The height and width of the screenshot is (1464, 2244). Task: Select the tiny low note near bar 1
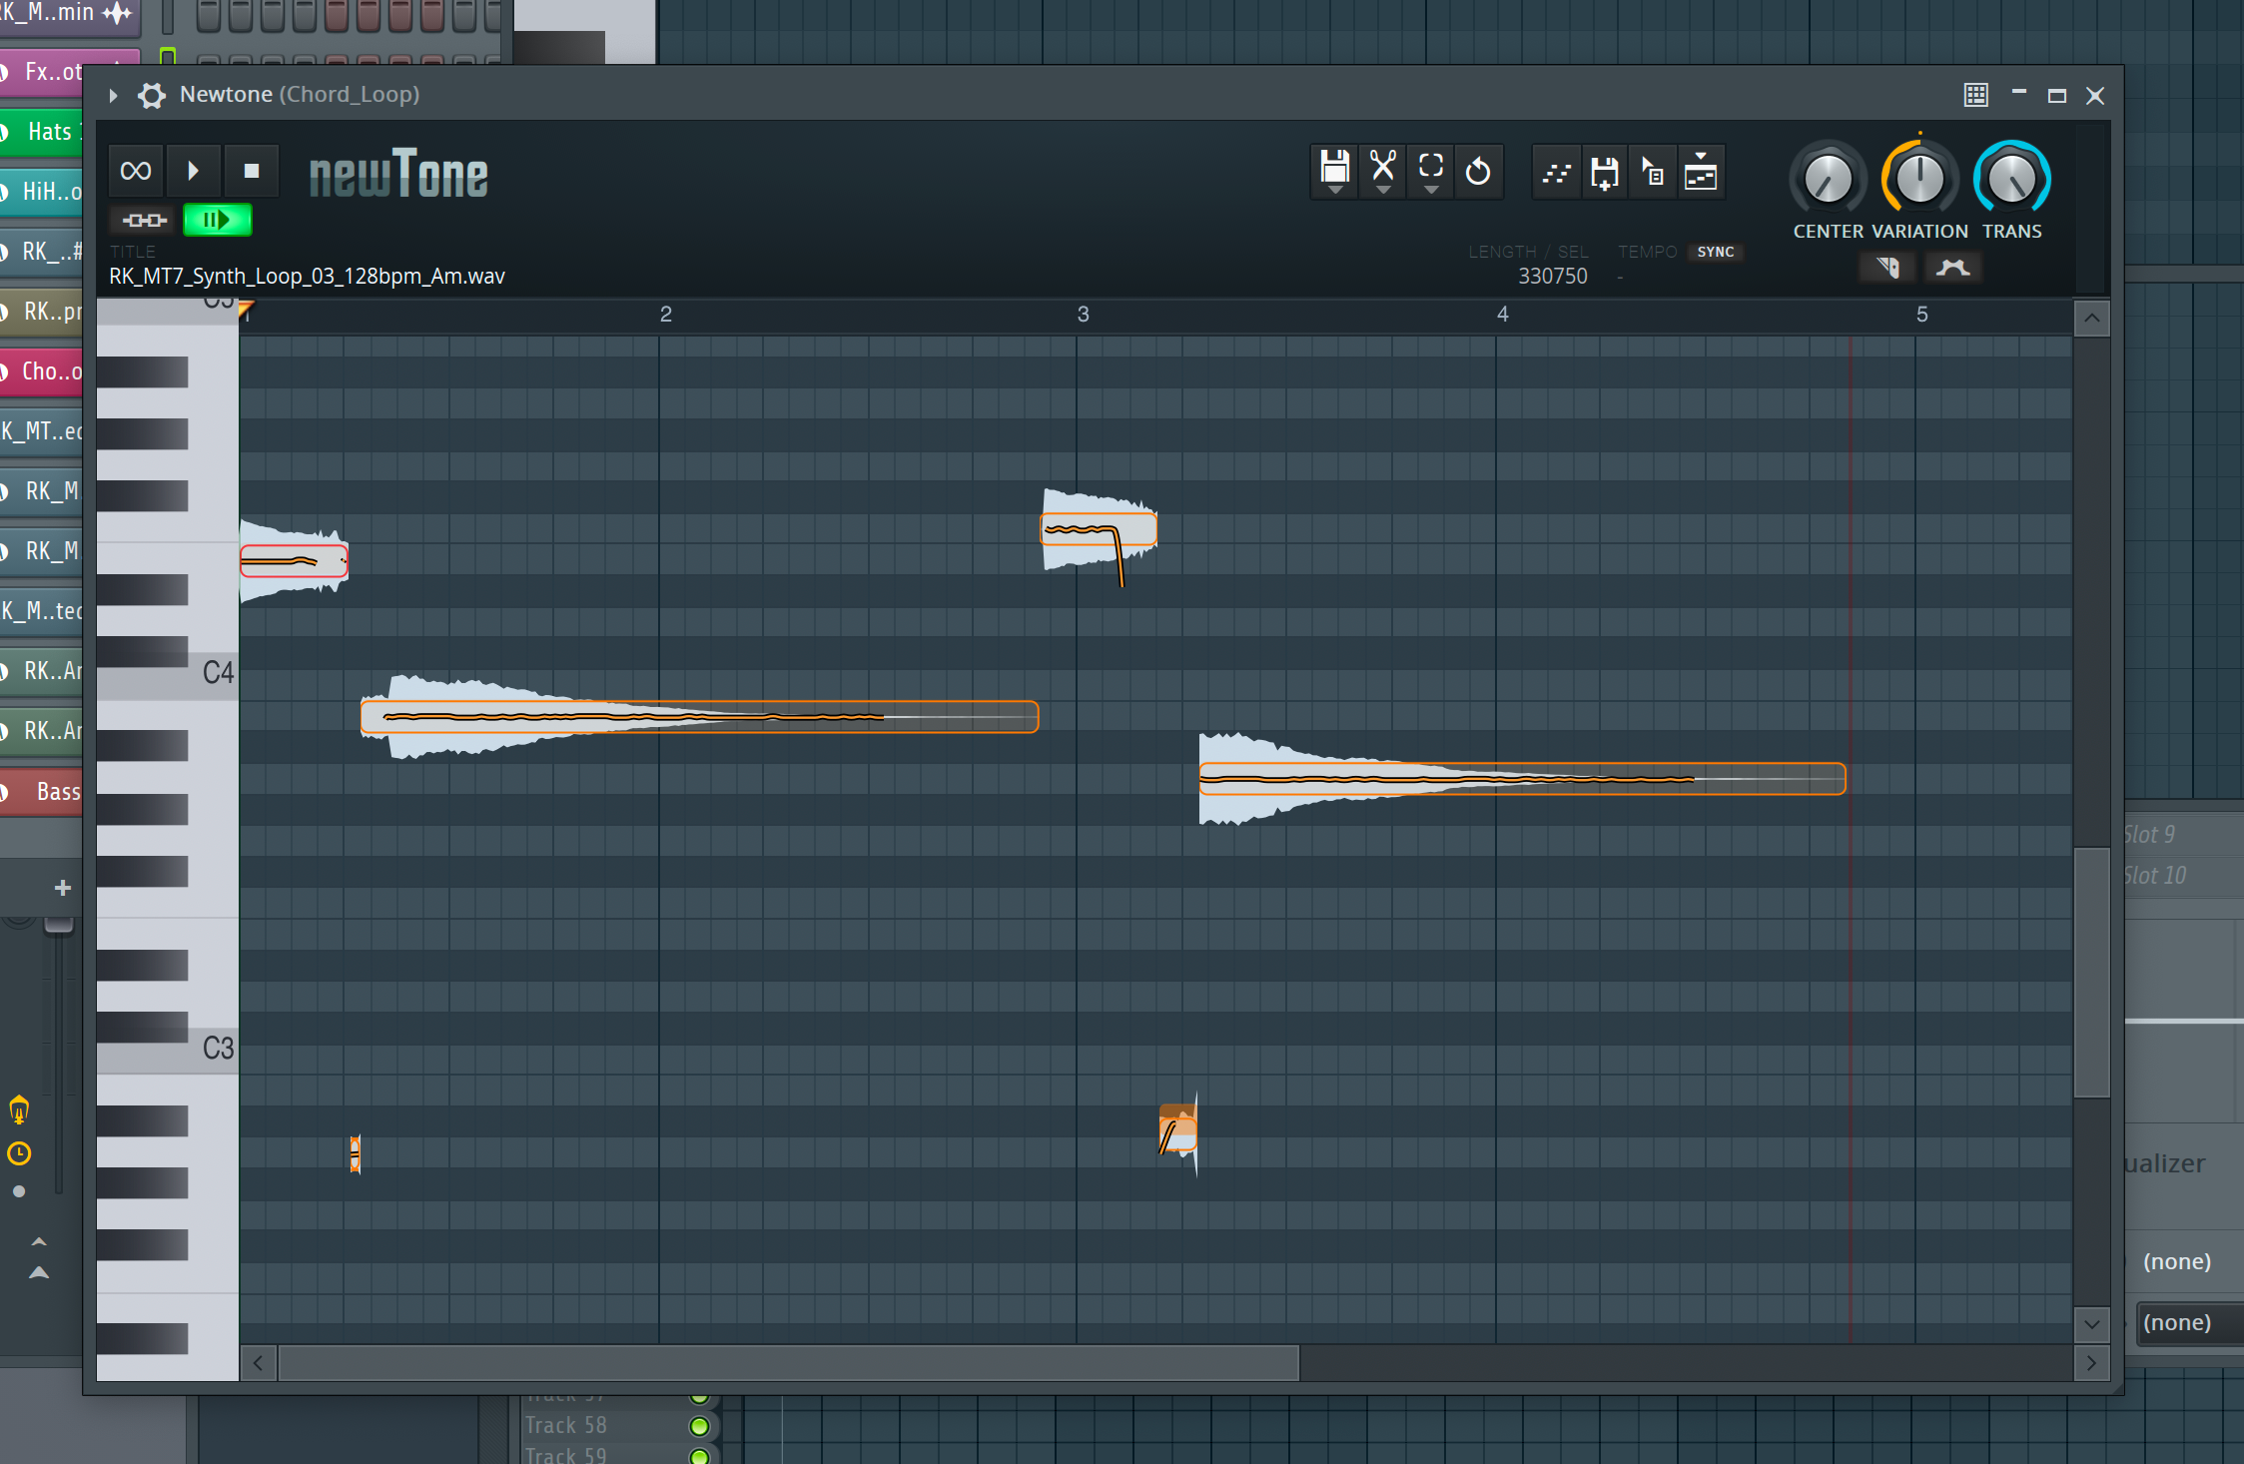(x=356, y=1153)
